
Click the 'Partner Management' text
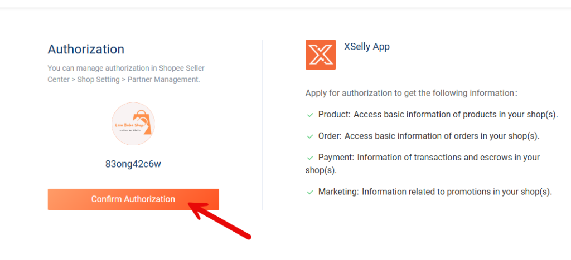[163, 79]
